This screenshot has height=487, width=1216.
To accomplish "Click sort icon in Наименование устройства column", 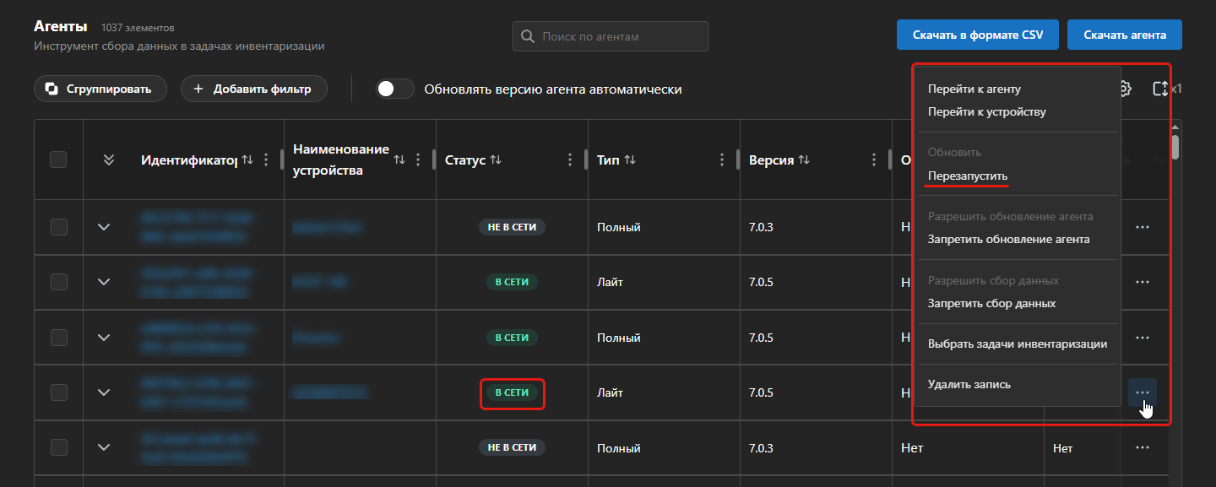I will (399, 160).
